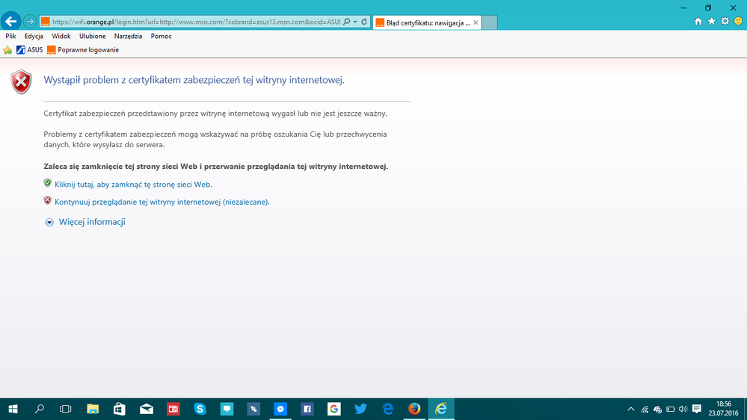Open Firefox from the taskbar

coord(414,409)
